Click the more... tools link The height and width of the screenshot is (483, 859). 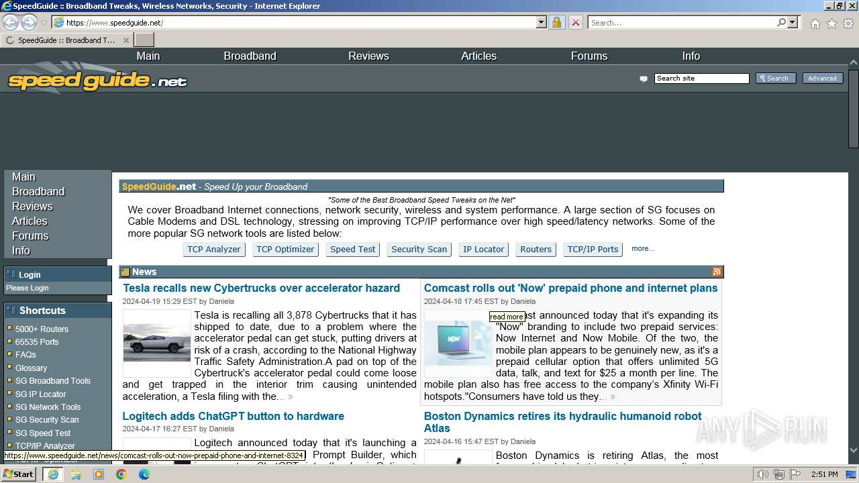click(x=643, y=248)
